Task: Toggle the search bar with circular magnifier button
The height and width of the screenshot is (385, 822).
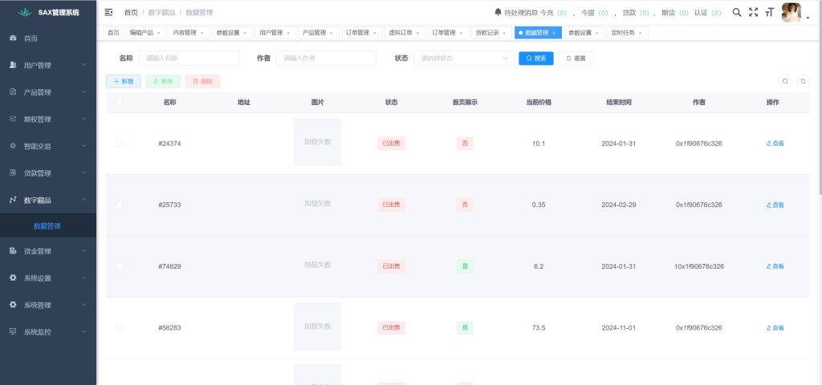Action: click(x=785, y=81)
